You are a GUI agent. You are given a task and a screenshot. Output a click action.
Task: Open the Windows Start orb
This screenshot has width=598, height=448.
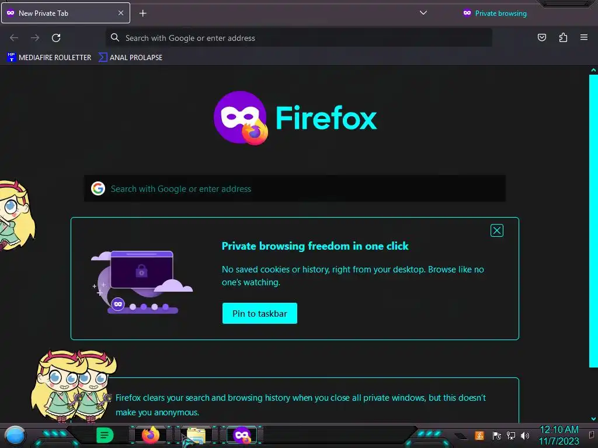click(15, 435)
